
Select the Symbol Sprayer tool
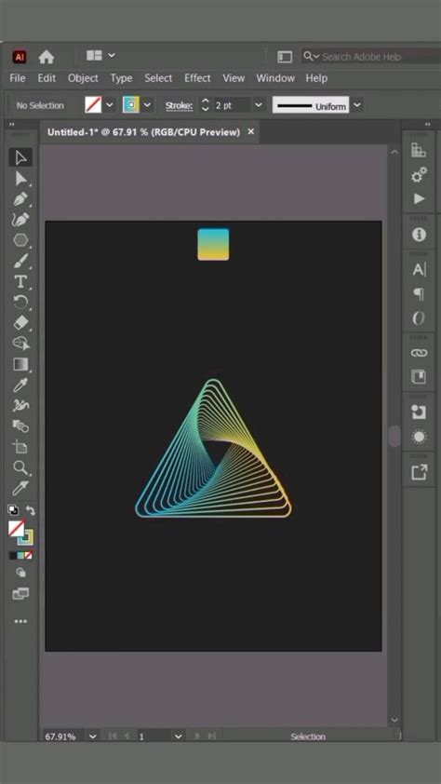[x=20, y=405]
